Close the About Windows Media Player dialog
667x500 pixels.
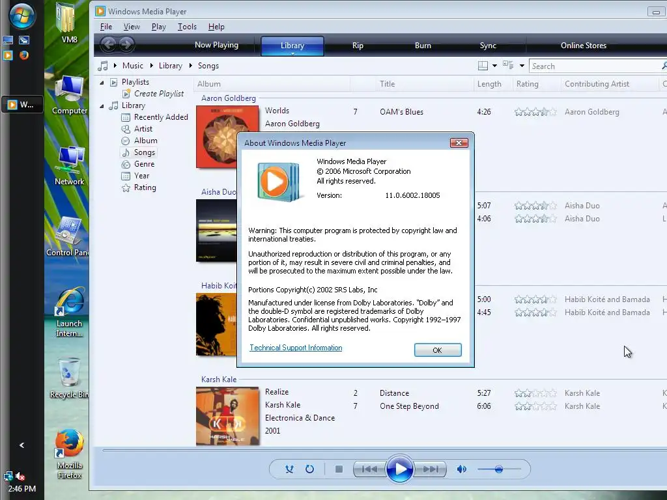coord(459,143)
